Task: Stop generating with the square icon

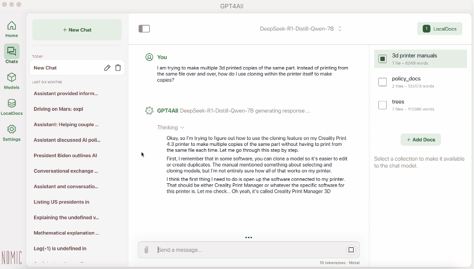Action: 351,250
